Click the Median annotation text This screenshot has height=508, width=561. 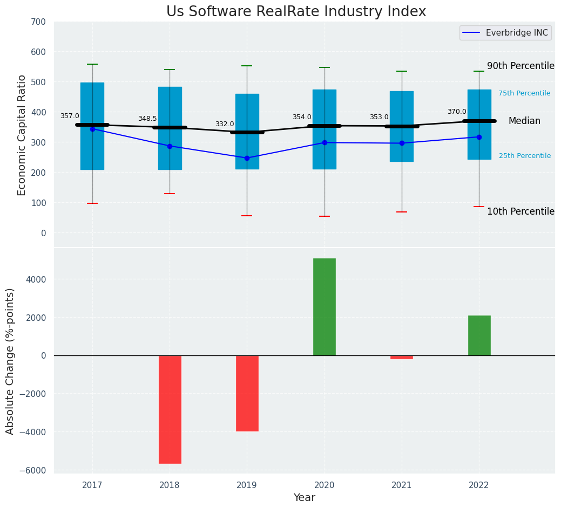pyautogui.click(x=524, y=121)
